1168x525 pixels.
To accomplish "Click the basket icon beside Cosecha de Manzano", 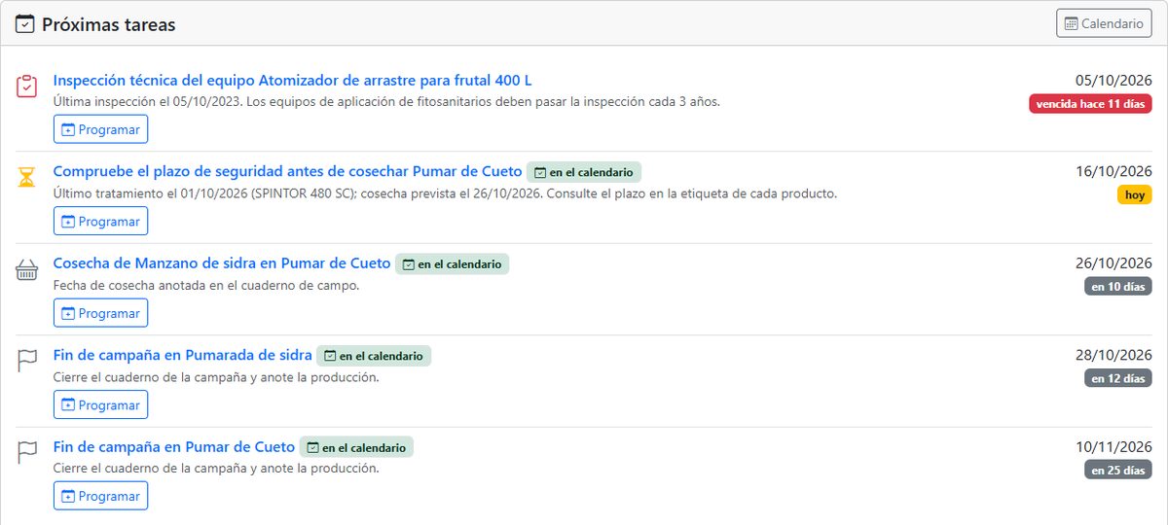I will click(26, 270).
